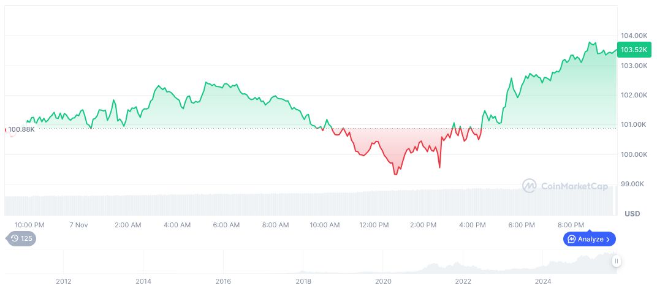This screenshot has height=288, width=657.
Task: Click the 12:00 PM time axis label
Action: click(x=374, y=225)
